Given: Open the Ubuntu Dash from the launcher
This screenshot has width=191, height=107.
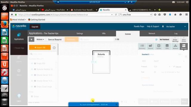Looking at the screenshot, I should [4, 8].
